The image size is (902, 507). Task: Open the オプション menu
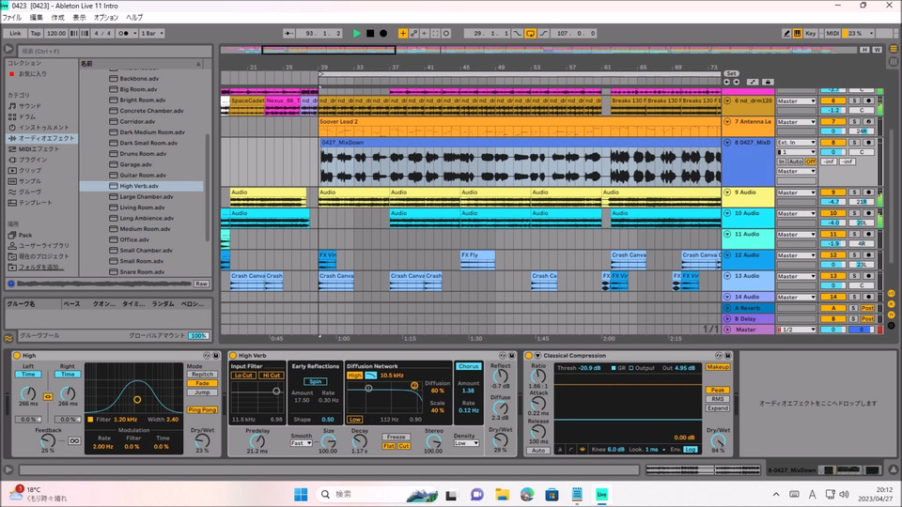click(106, 17)
